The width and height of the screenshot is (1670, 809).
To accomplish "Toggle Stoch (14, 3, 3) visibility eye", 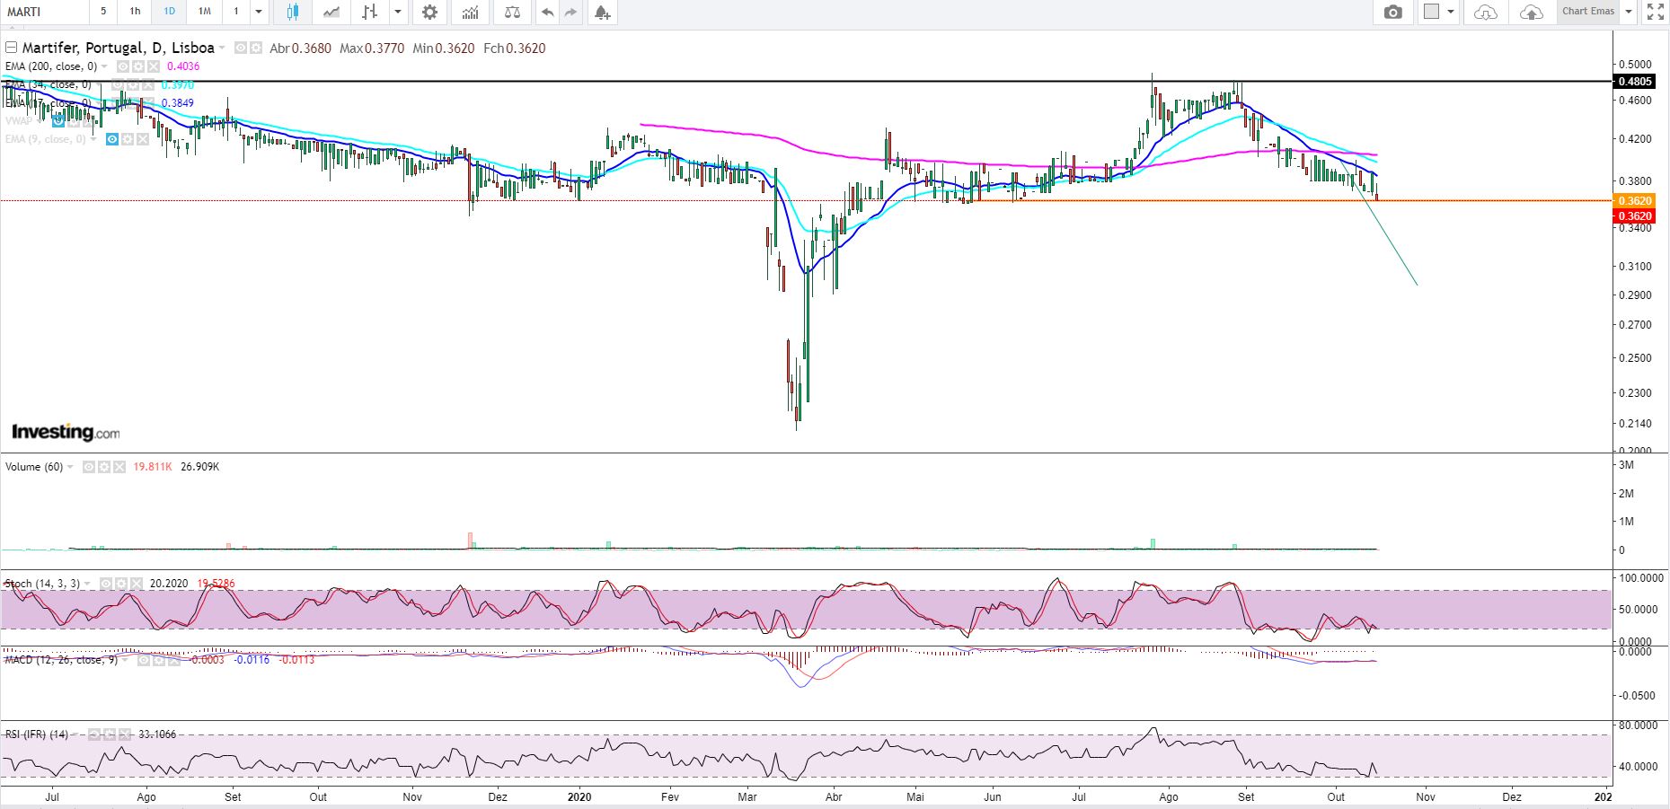I will point(106,584).
